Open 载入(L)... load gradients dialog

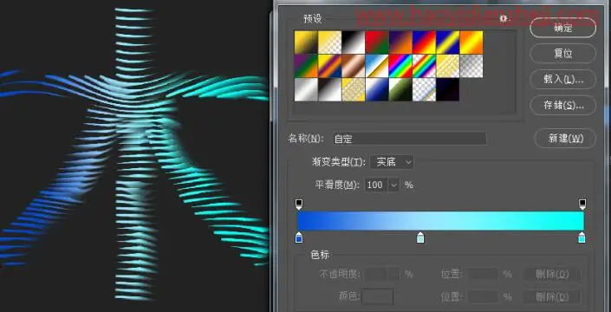(563, 80)
